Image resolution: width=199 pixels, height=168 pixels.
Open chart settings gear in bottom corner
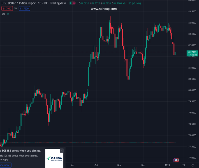pos(193,165)
